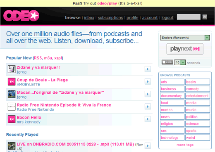Screen dimensions: 215x152
Task: Browse arts podcasts tag
Action: (x=172, y=82)
